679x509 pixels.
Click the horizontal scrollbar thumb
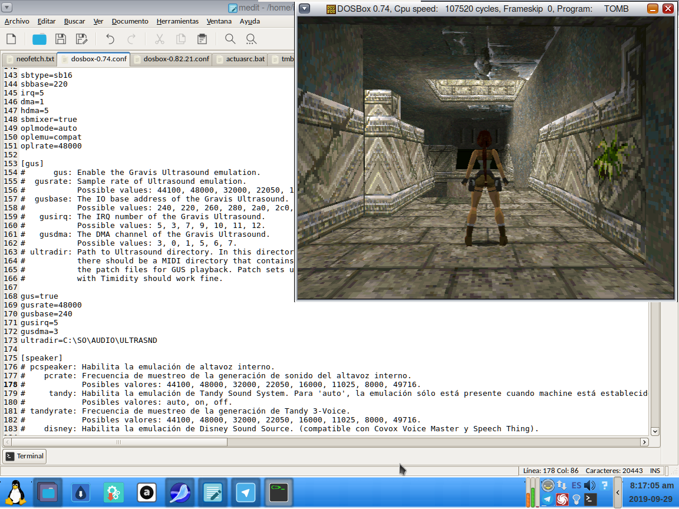[x=119, y=442]
